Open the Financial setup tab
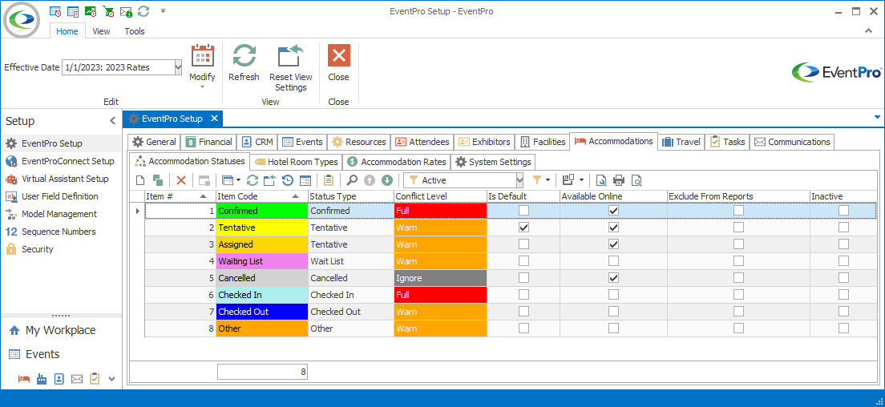The height and width of the screenshot is (407, 885). pos(209,142)
